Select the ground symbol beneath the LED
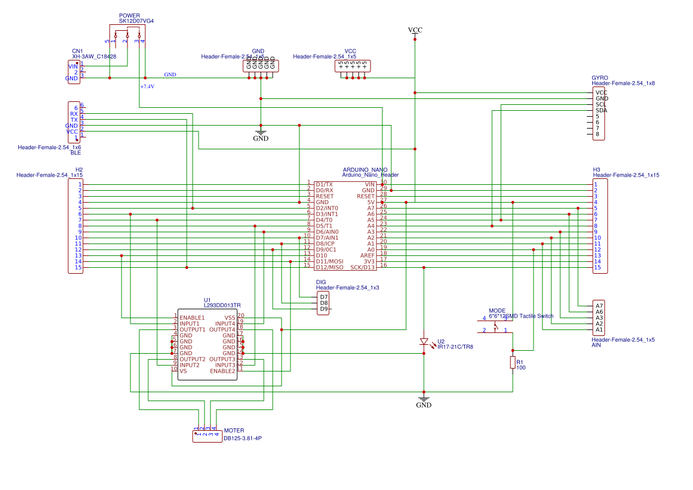This screenshot has width=693, height=490. coord(423,402)
